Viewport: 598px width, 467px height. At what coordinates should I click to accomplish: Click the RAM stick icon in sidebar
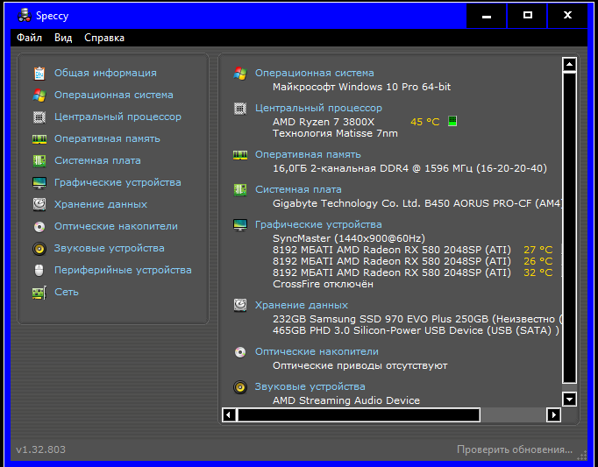39,139
